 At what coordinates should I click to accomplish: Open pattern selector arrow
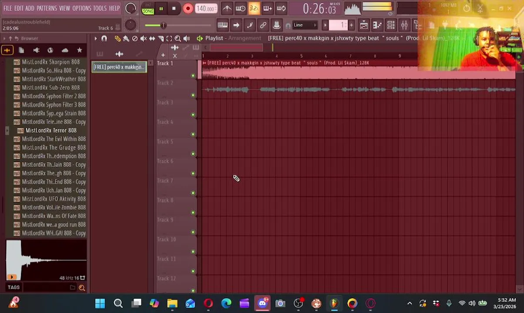point(325,25)
